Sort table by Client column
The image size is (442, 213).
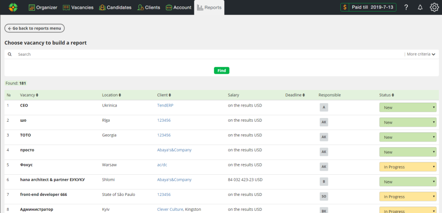coord(164,95)
